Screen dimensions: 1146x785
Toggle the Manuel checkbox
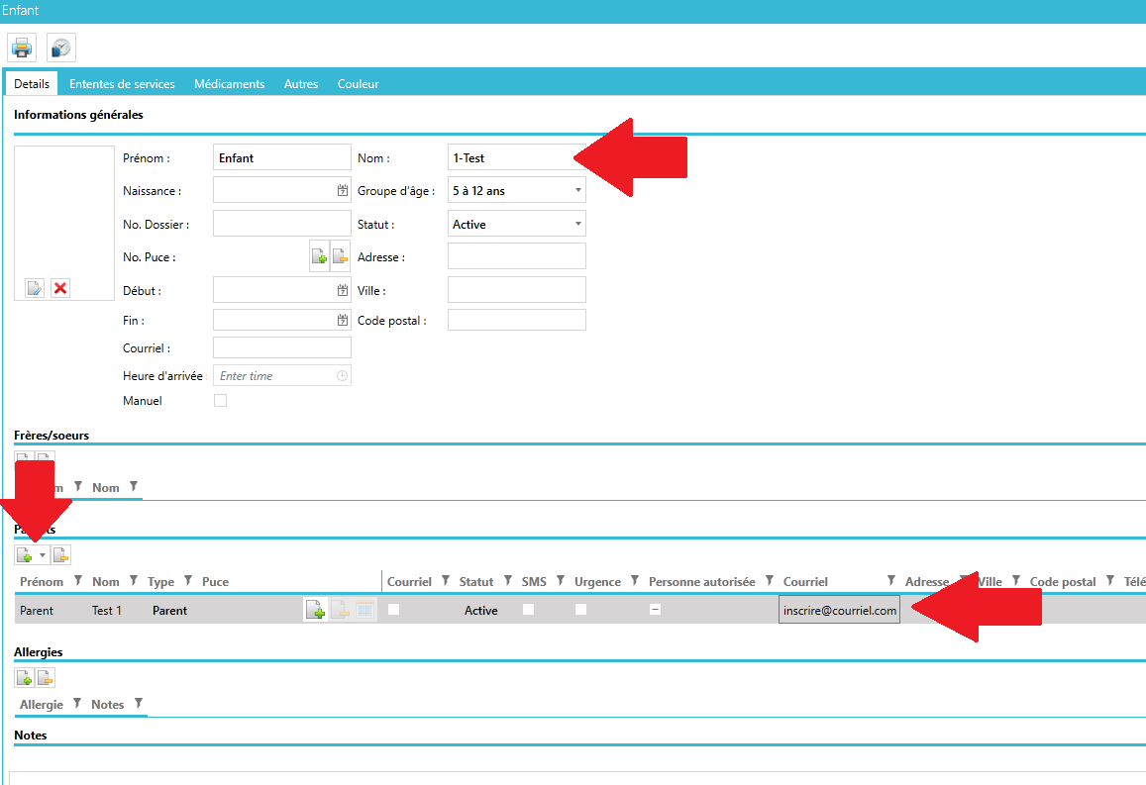[220, 400]
